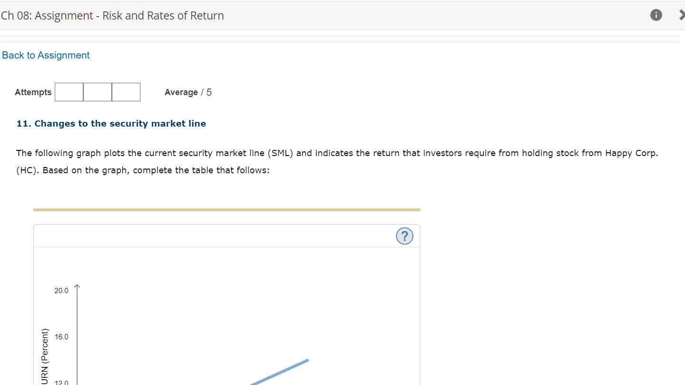Click the circled 'i' assignment information button
Image resolution: width=685 pixels, height=385 pixels.
[655, 15]
